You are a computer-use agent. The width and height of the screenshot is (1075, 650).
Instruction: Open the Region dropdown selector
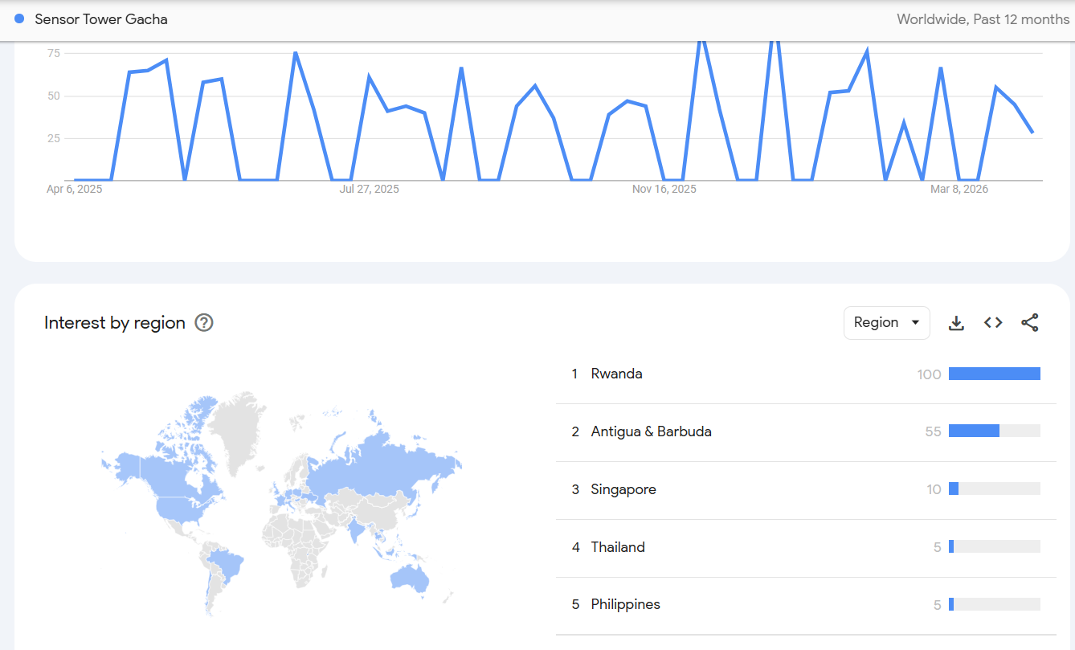(887, 323)
